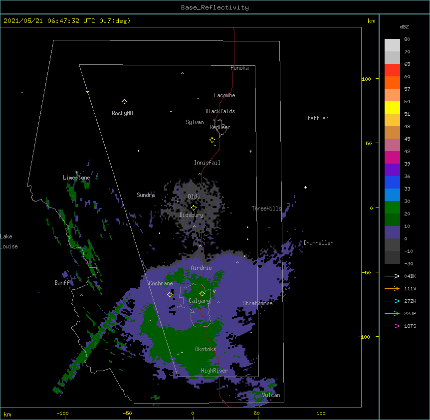This screenshot has width=430, height=420.
Task: Click the Banff label
Action: 62,283
